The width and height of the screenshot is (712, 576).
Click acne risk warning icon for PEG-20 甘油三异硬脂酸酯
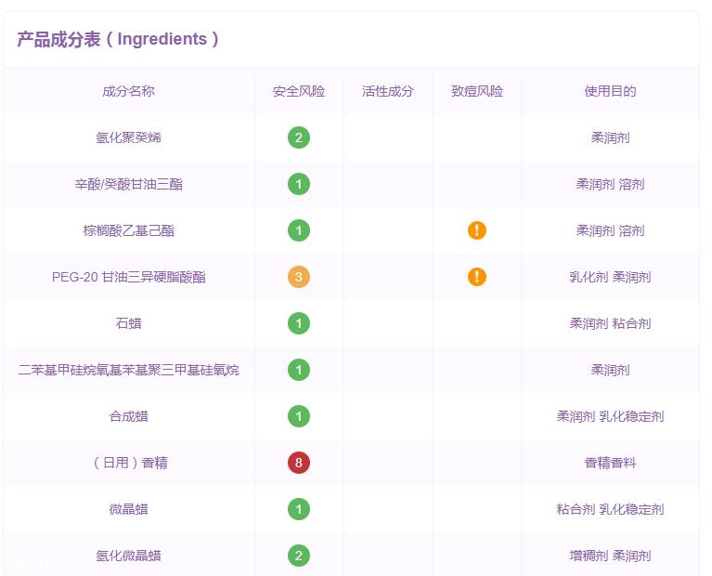click(477, 277)
